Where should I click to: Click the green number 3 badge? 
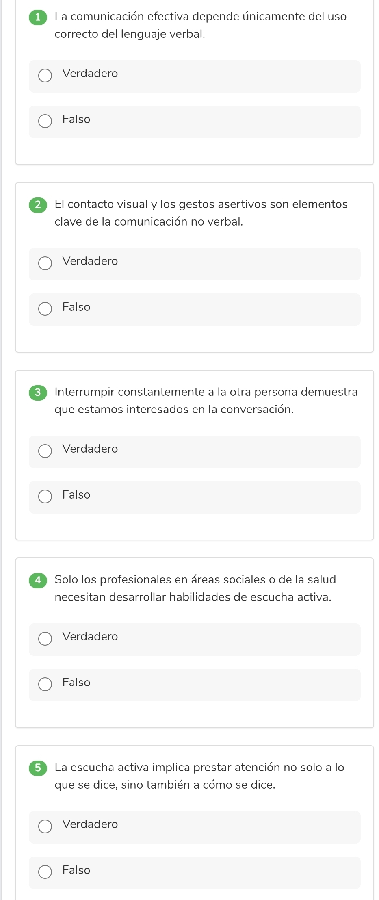tap(38, 393)
